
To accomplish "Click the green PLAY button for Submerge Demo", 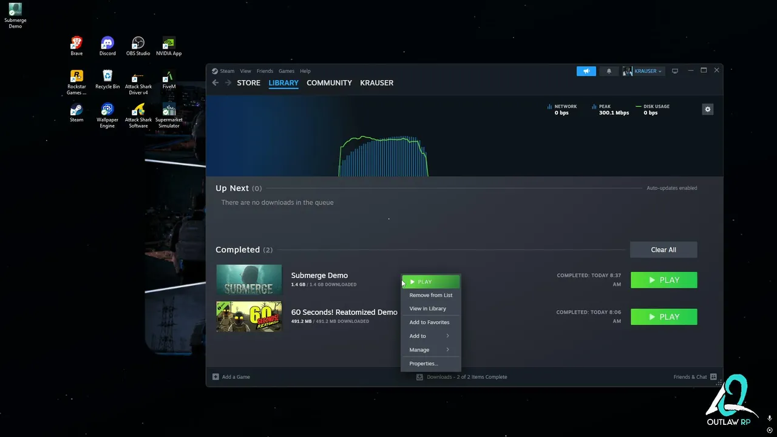I will click(664, 280).
